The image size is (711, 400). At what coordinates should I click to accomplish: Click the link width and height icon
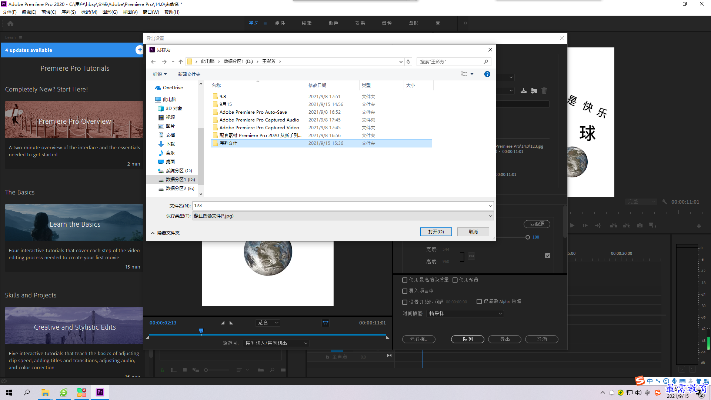tap(471, 256)
